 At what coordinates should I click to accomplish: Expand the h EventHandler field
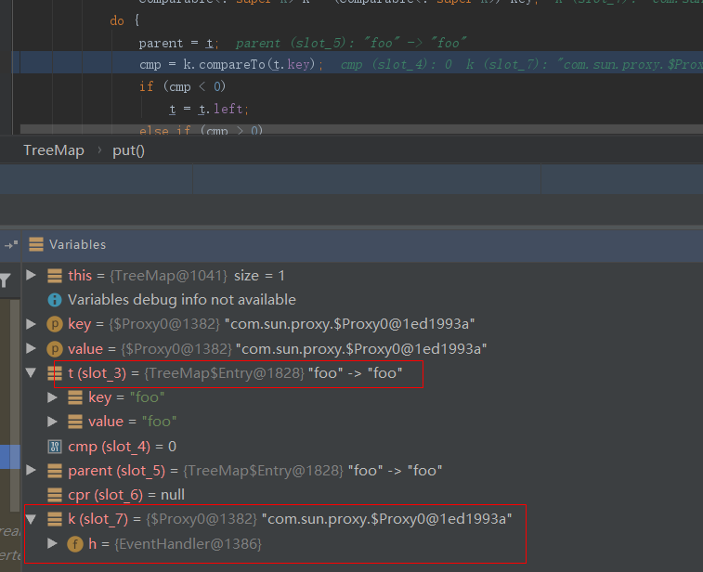(53, 543)
